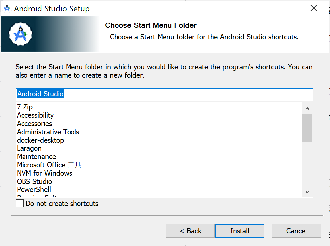
Task: Enable the Do not create shortcuts checkbox
Action: tap(20, 203)
